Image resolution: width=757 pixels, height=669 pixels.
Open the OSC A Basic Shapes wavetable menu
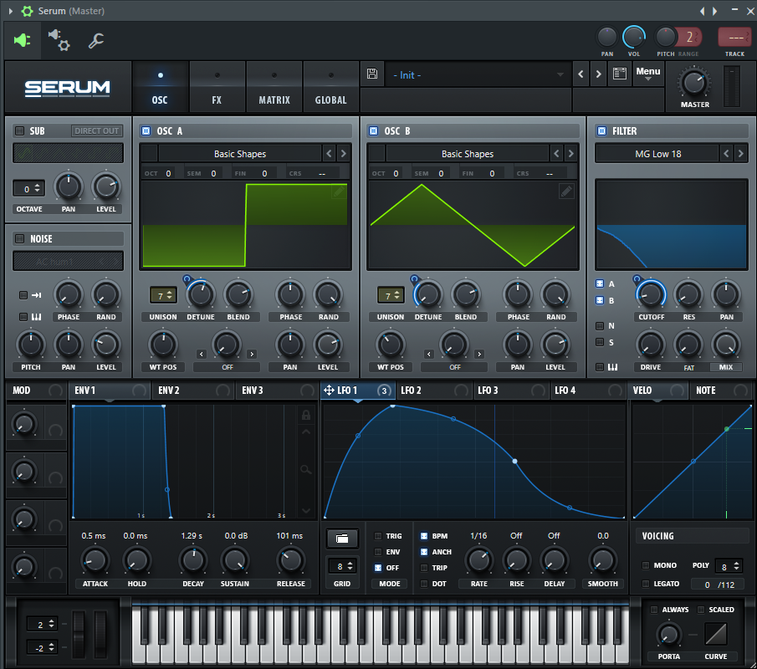pos(240,154)
